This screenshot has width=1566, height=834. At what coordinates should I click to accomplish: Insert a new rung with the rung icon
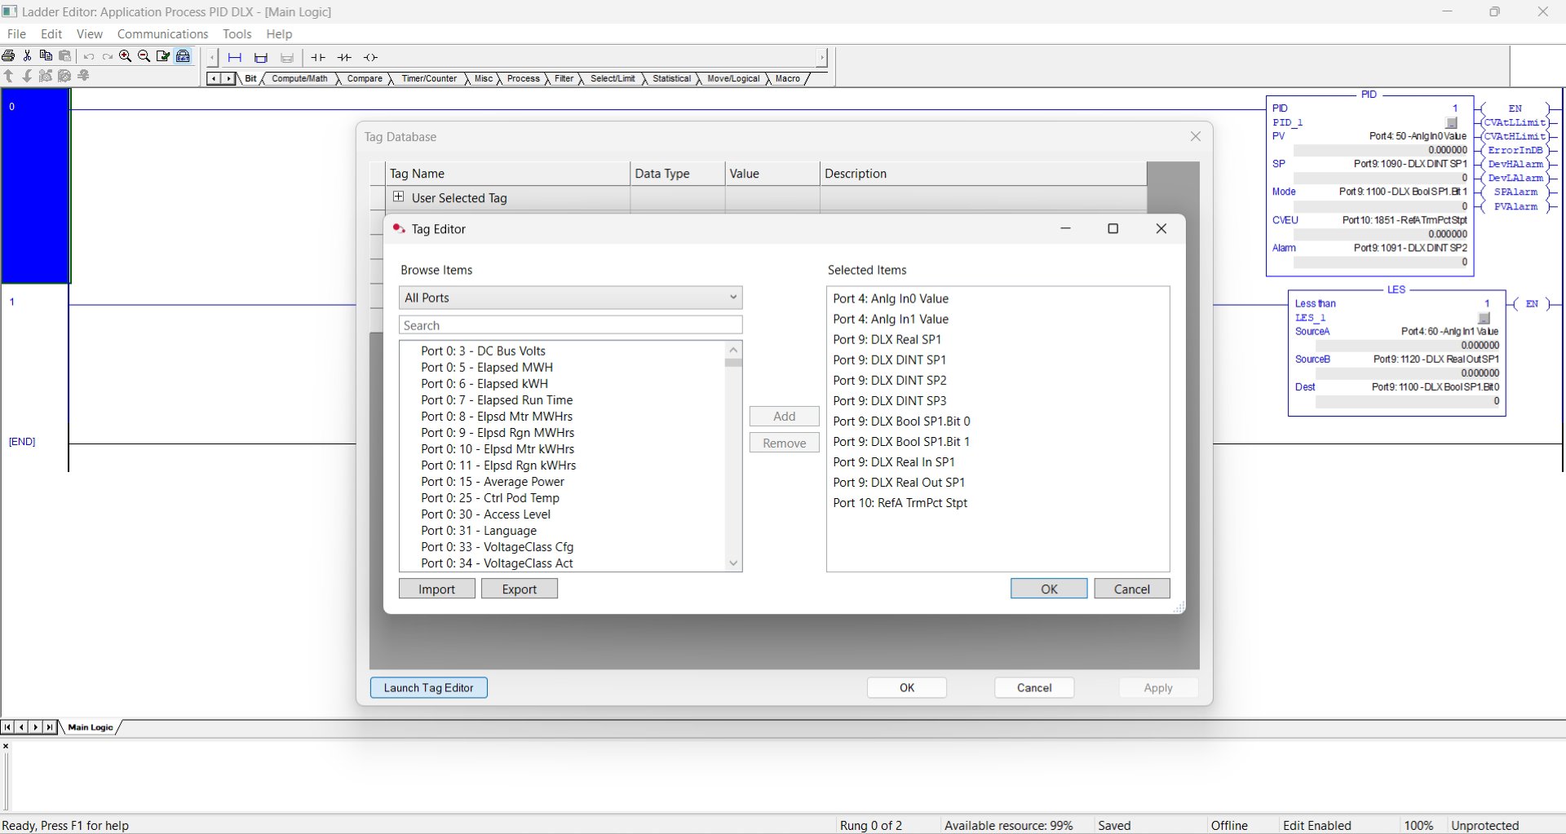235,57
